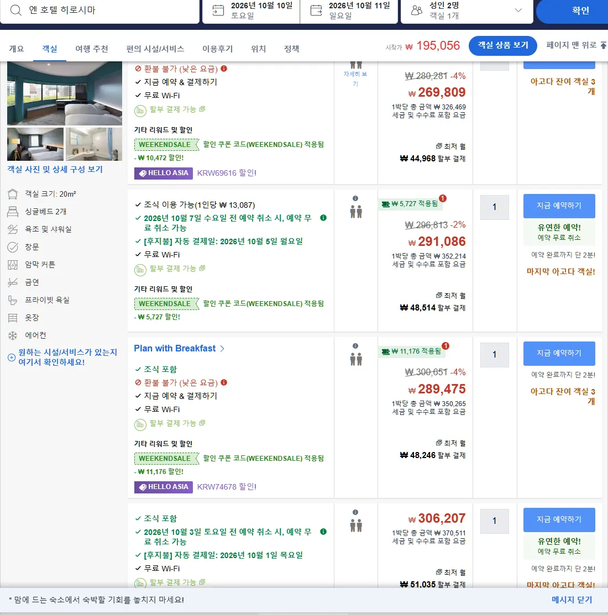Click ₩11,176 적용됨 coupon badge
Viewport: 608px width, 615px height.
411,351
